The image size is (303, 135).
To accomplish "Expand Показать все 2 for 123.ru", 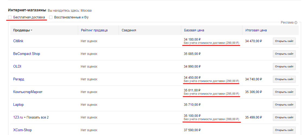I will (x=36, y=117).
